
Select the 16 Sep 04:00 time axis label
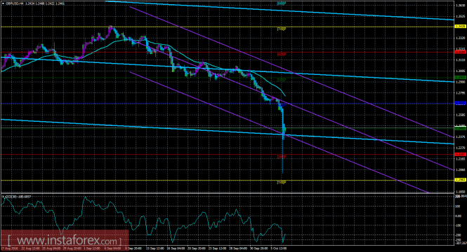tap(175, 248)
